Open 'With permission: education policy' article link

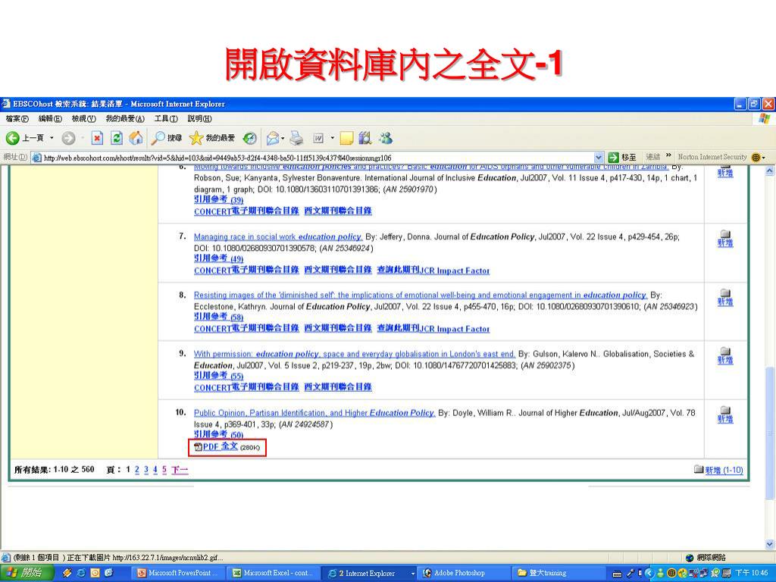355,354
